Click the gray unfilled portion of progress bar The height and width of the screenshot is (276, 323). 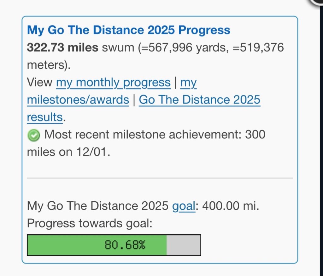(183, 245)
